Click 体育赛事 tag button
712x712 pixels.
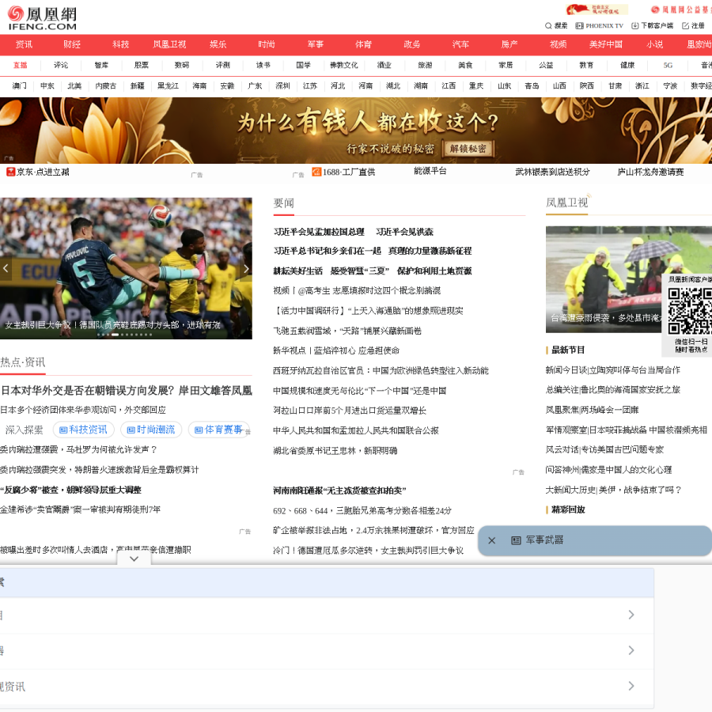[218, 430]
